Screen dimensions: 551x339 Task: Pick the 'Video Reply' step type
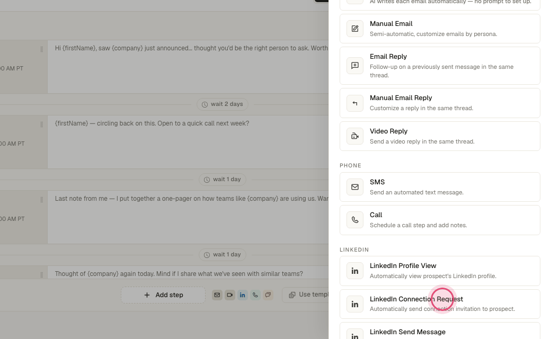[440, 136]
